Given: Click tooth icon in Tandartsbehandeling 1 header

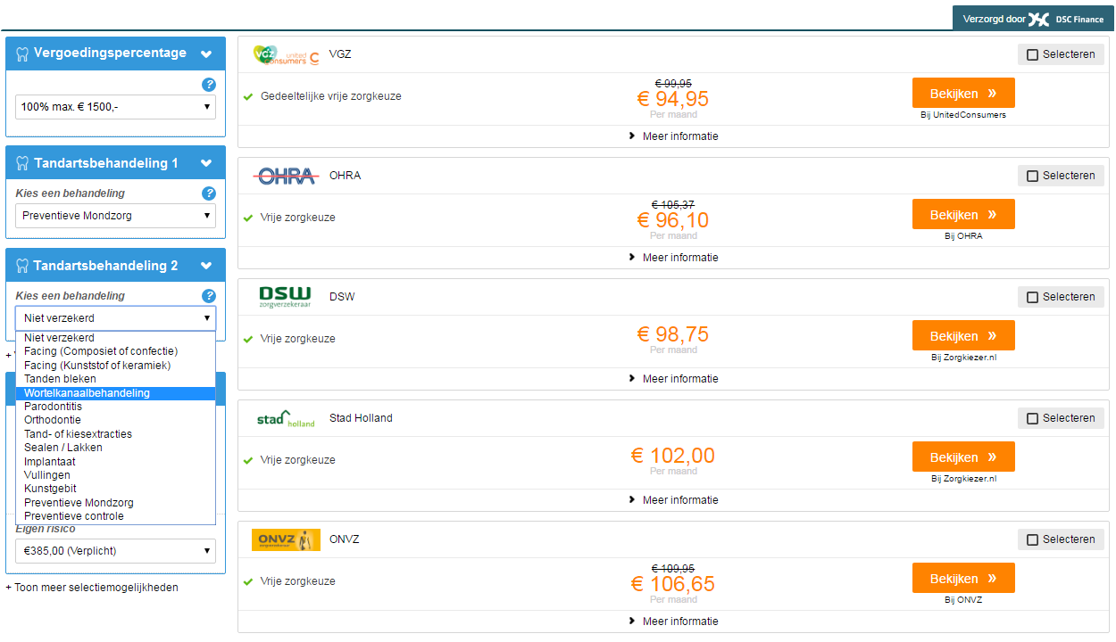Looking at the screenshot, I should 23,163.
